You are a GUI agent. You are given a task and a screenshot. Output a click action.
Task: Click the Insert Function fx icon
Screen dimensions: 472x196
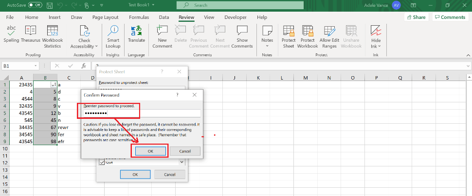(x=84, y=65)
